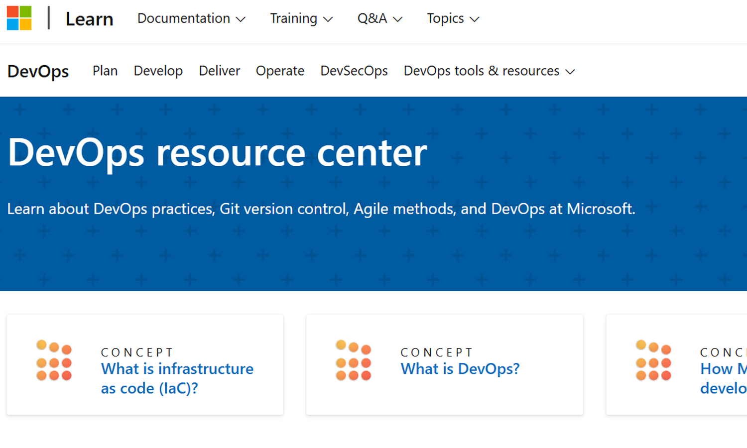Click the DevOps title link
Viewport: 747px width, 448px height.
[38, 71]
